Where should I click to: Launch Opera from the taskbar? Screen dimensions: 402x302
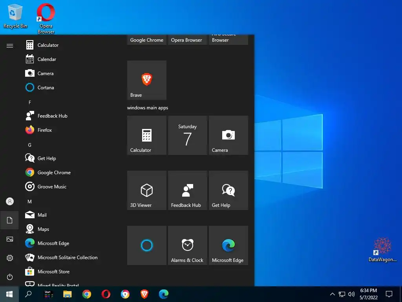pos(106,294)
